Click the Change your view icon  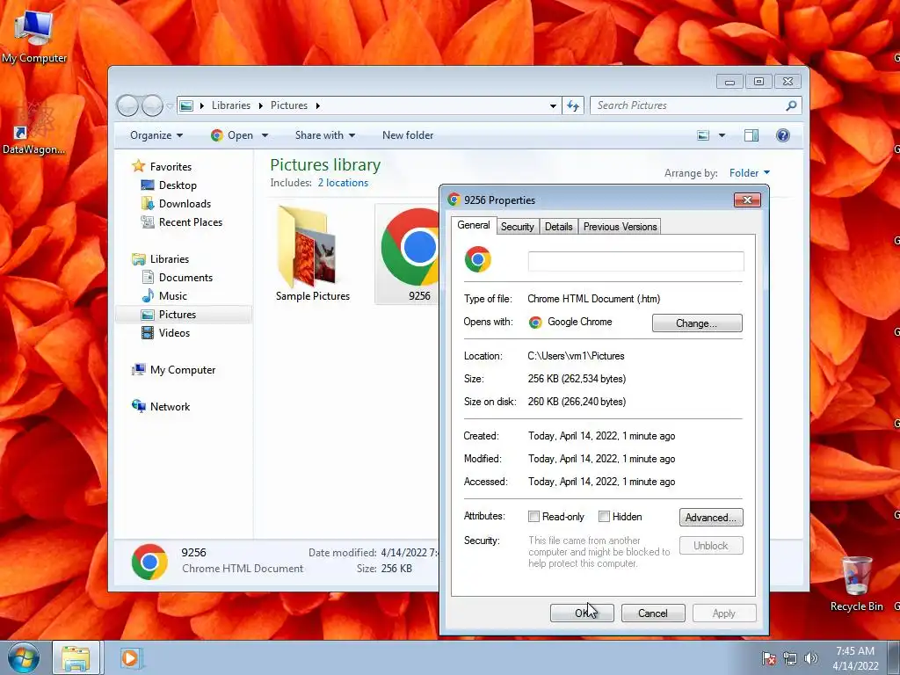click(x=703, y=135)
